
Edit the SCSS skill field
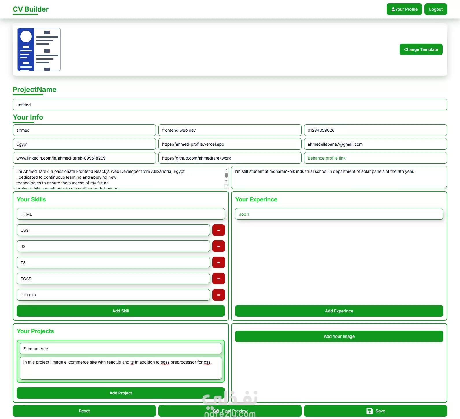pos(113,279)
